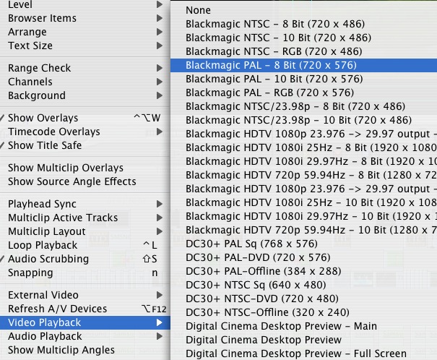Select DC30+ NTSC-DVD (720 x 480)
Viewport: 437px width, 360px height.
point(304,299)
